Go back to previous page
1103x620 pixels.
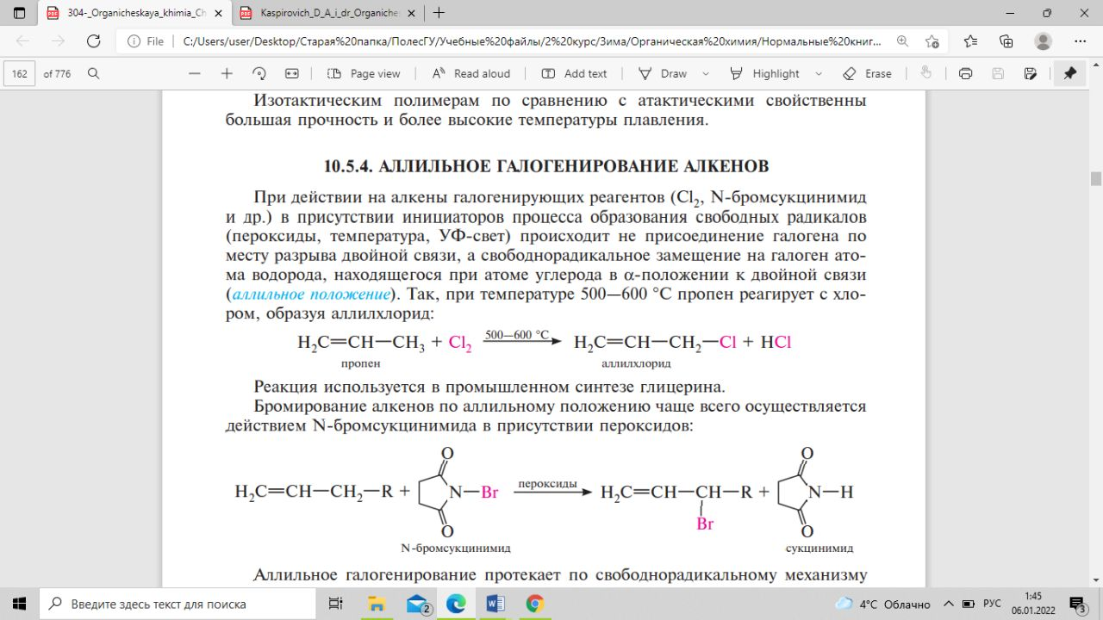click(x=22, y=40)
